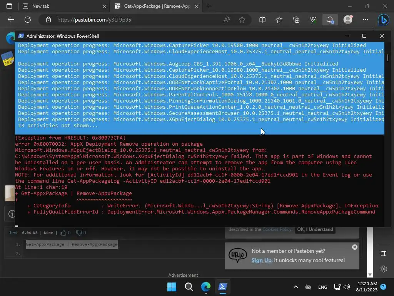Activate Read aloud icon in address bar
394x296 pixels.
(227, 20)
